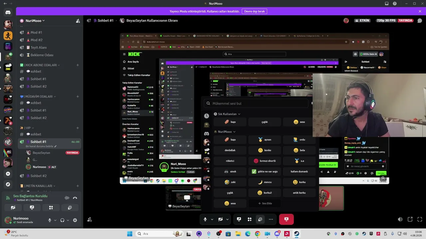Join the Bekleme Odası voice channel
The image size is (426, 239).
49,55
